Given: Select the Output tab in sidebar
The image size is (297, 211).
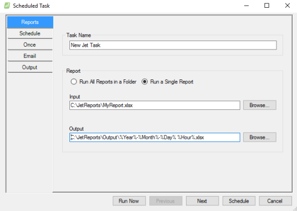Looking at the screenshot, I should click(30, 67).
